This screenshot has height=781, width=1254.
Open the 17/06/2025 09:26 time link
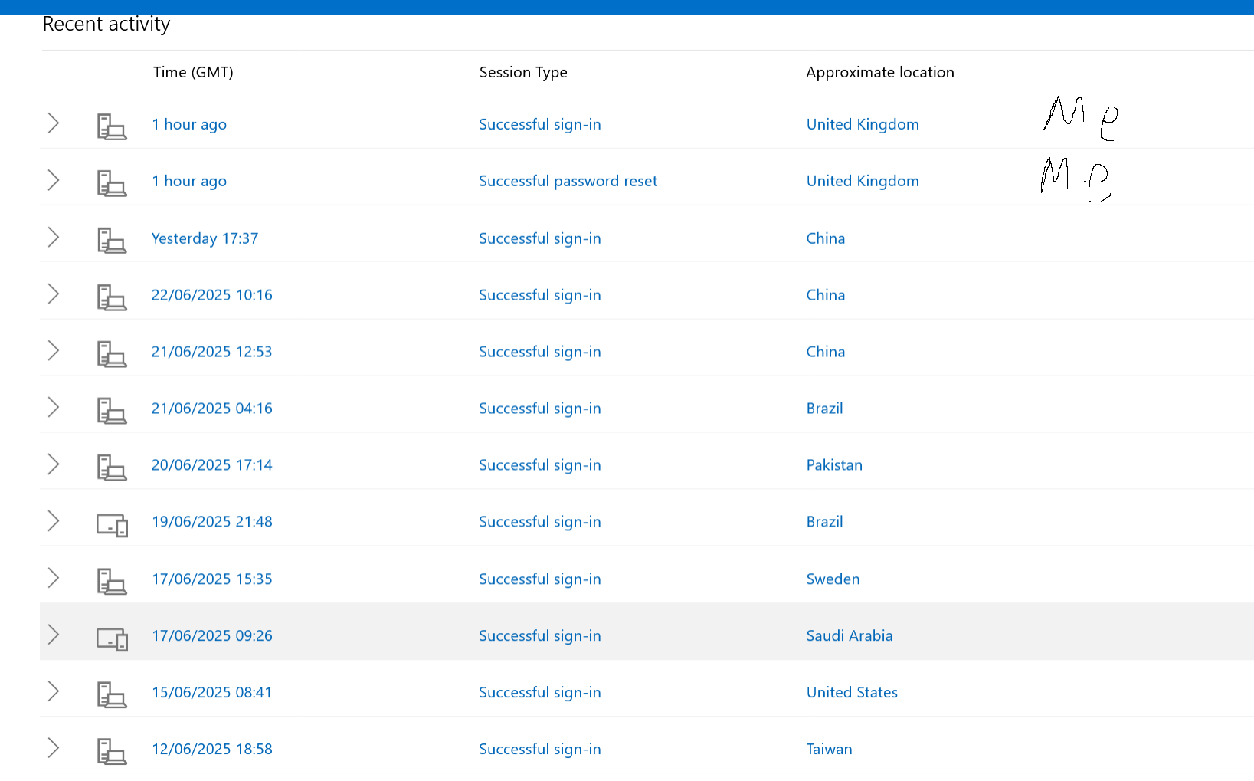[x=212, y=636]
